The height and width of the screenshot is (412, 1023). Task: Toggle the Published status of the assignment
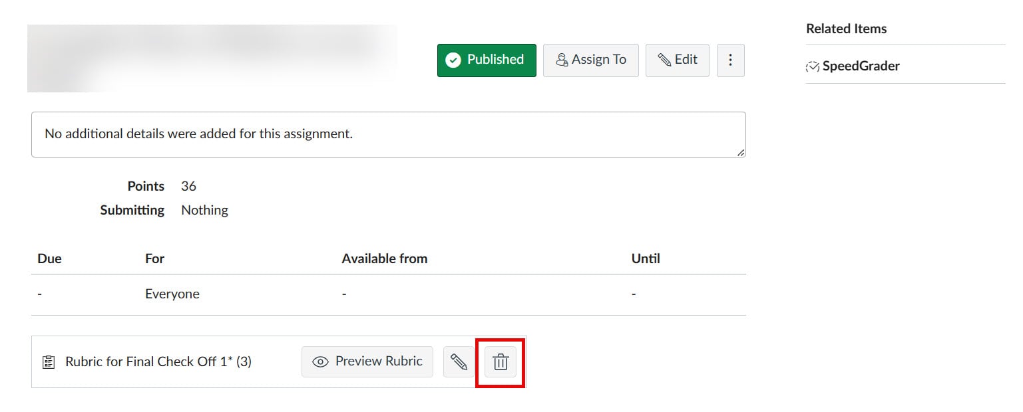(487, 60)
